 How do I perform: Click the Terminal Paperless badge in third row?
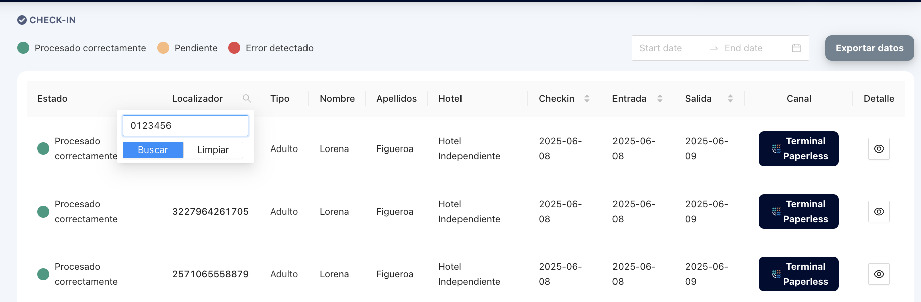click(x=799, y=274)
